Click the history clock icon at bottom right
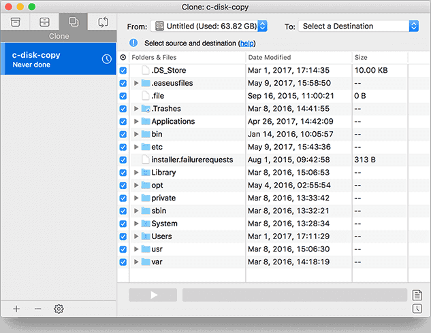This screenshot has height=333, width=431. (417, 309)
